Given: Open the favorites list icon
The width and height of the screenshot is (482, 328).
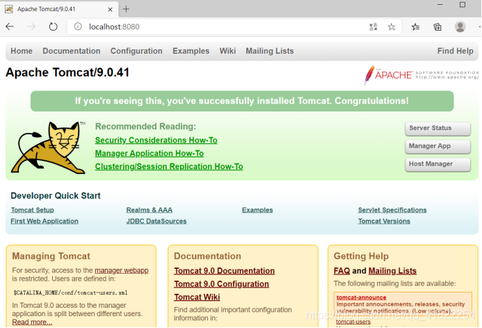Looking at the screenshot, I should [x=415, y=27].
